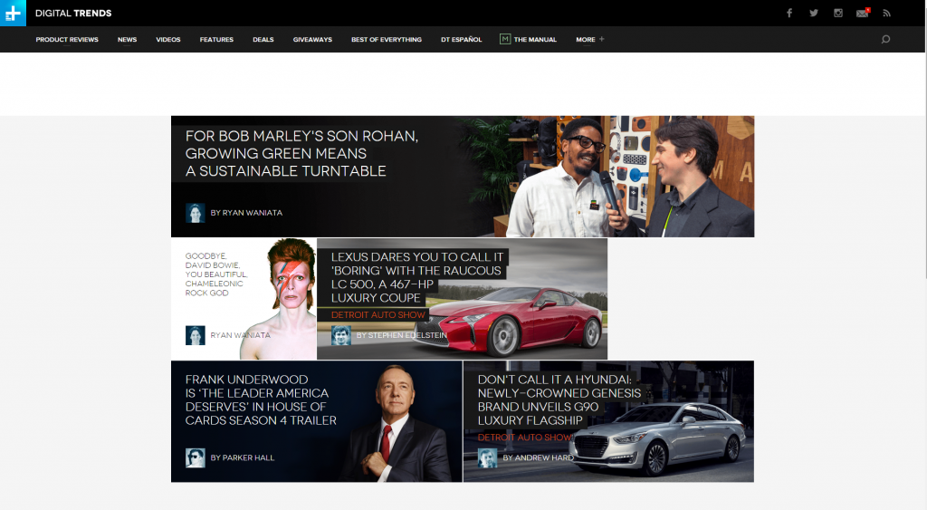Open Goodbye David Bowie headline
The height and width of the screenshot is (510, 927).
coord(215,274)
